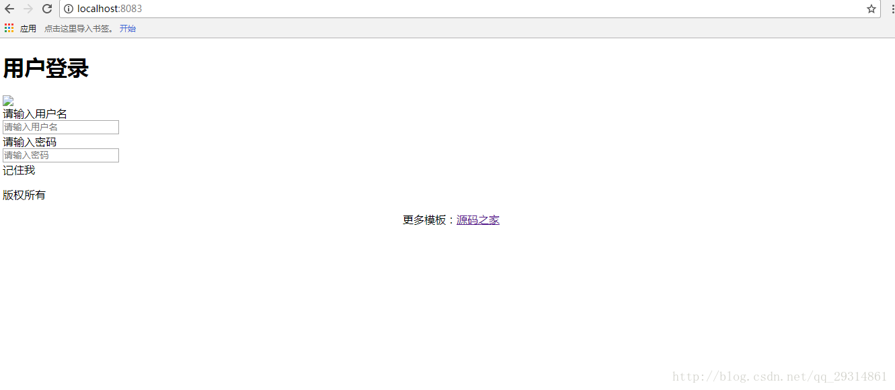This screenshot has width=895, height=390.
Task: Click the 更多模板： text
Action: pos(430,220)
